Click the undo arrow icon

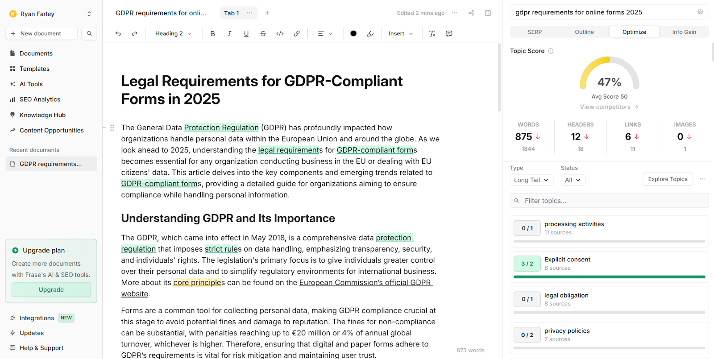118,33
